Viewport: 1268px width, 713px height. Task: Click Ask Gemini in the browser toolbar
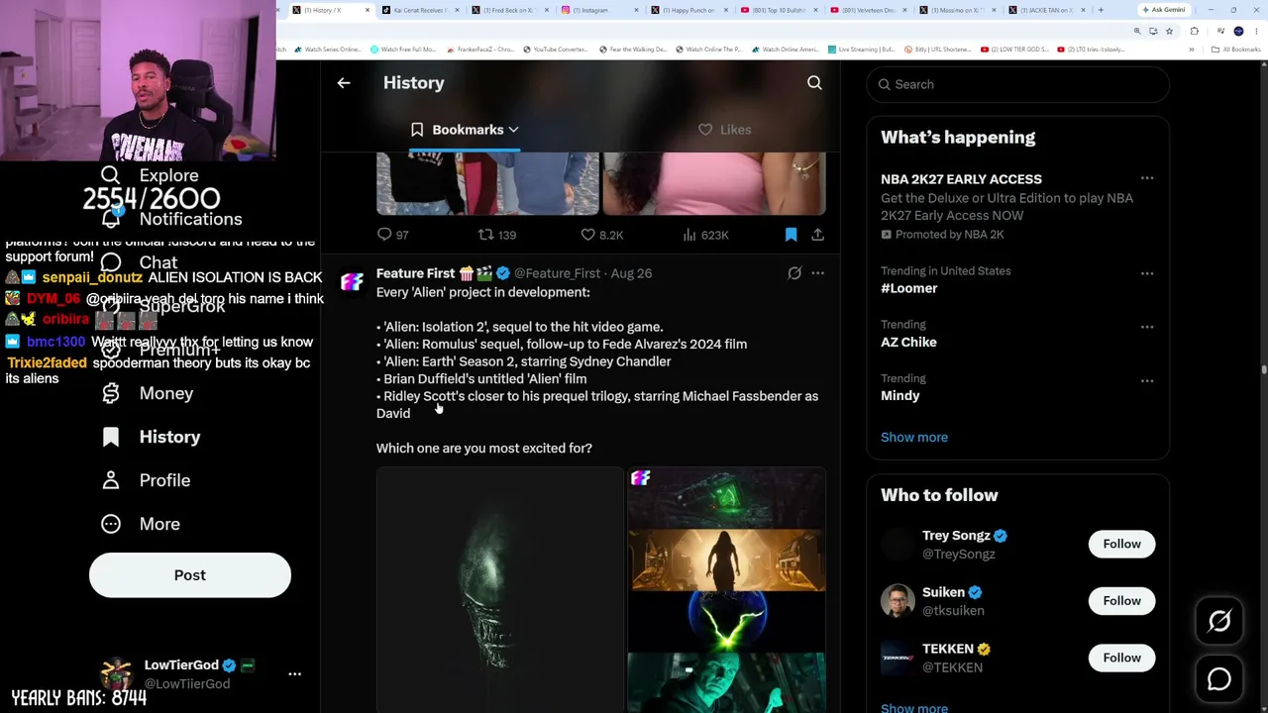(x=1164, y=10)
